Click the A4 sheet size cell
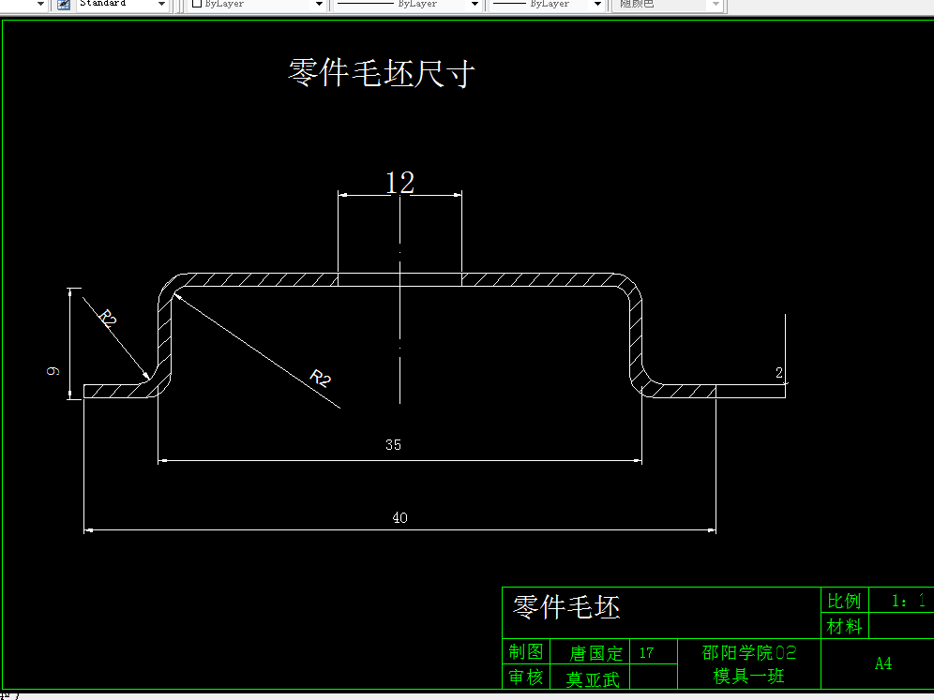Screen dimensions: 934x700 (882, 663)
